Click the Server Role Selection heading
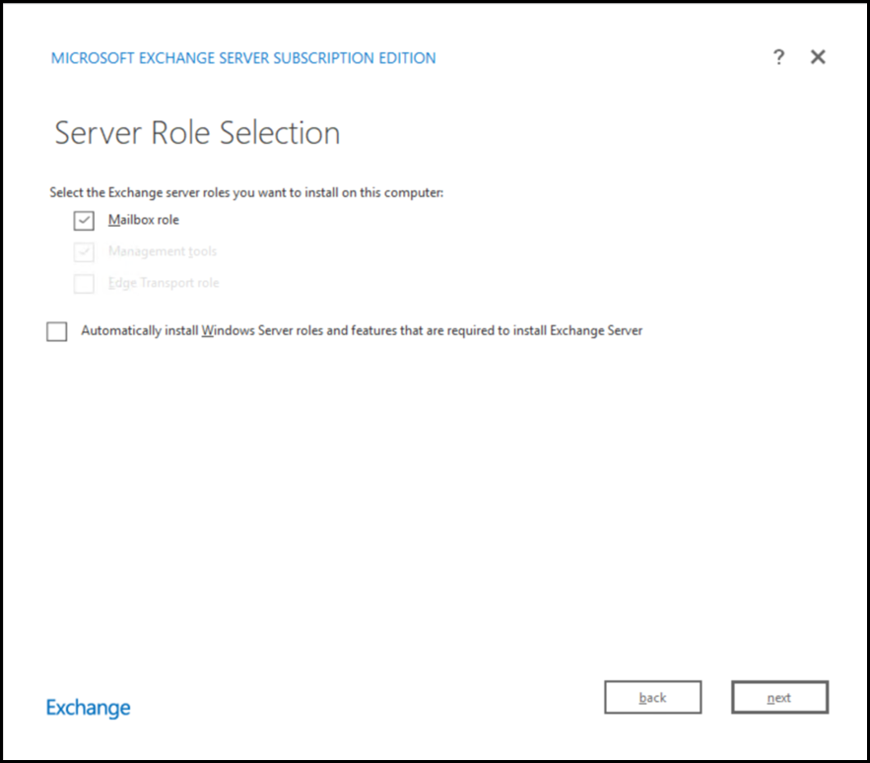Viewport: 870px width, 763px height. click(197, 133)
